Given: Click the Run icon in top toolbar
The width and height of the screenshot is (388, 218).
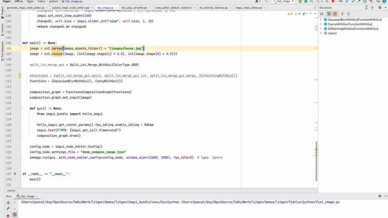Looking at the screenshot, I should [x=300, y=1].
